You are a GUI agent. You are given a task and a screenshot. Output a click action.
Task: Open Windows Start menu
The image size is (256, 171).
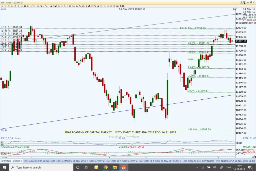coord(4,167)
